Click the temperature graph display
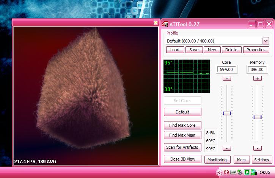275x178 pixels. [187, 76]
